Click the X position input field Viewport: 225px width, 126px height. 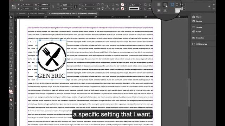[27, 5]
